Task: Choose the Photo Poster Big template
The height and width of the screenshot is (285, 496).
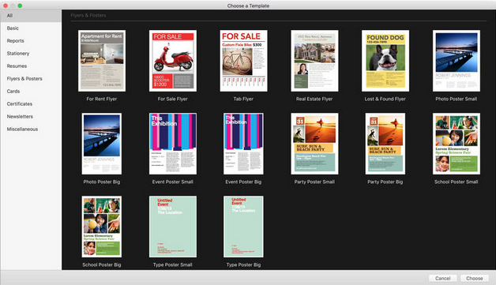Action: [x=102, y=144]
